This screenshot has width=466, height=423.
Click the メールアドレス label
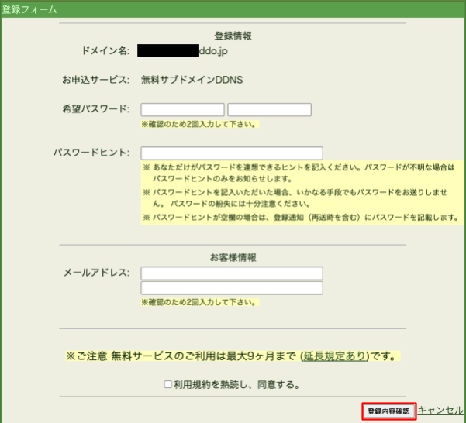(96, 273)
